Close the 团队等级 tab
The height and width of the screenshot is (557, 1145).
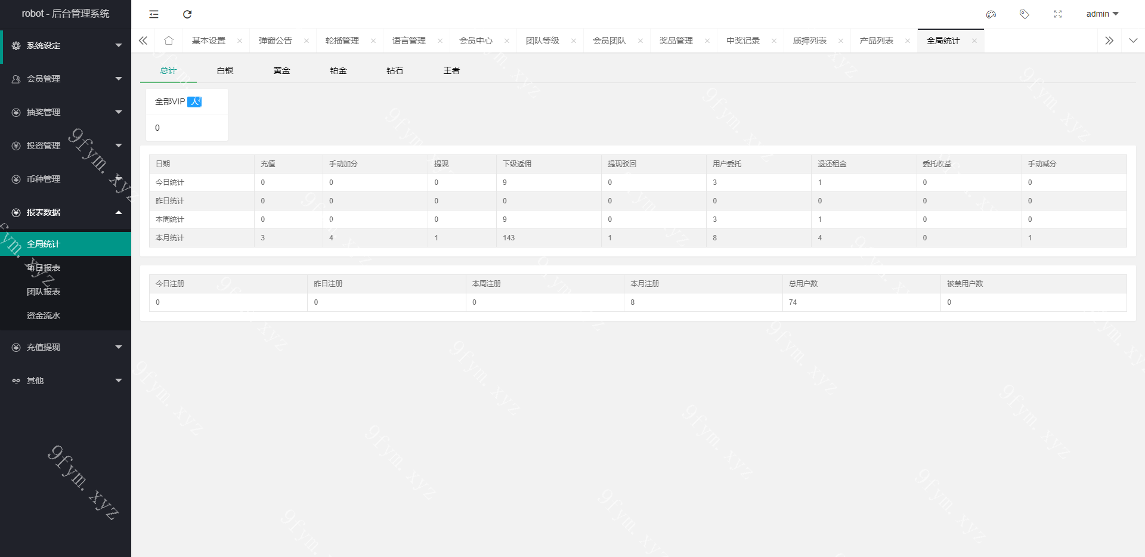(574, 41)
